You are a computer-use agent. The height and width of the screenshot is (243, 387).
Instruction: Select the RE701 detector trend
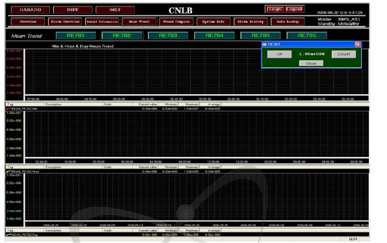pyautogui.click(x=76, y=36)
